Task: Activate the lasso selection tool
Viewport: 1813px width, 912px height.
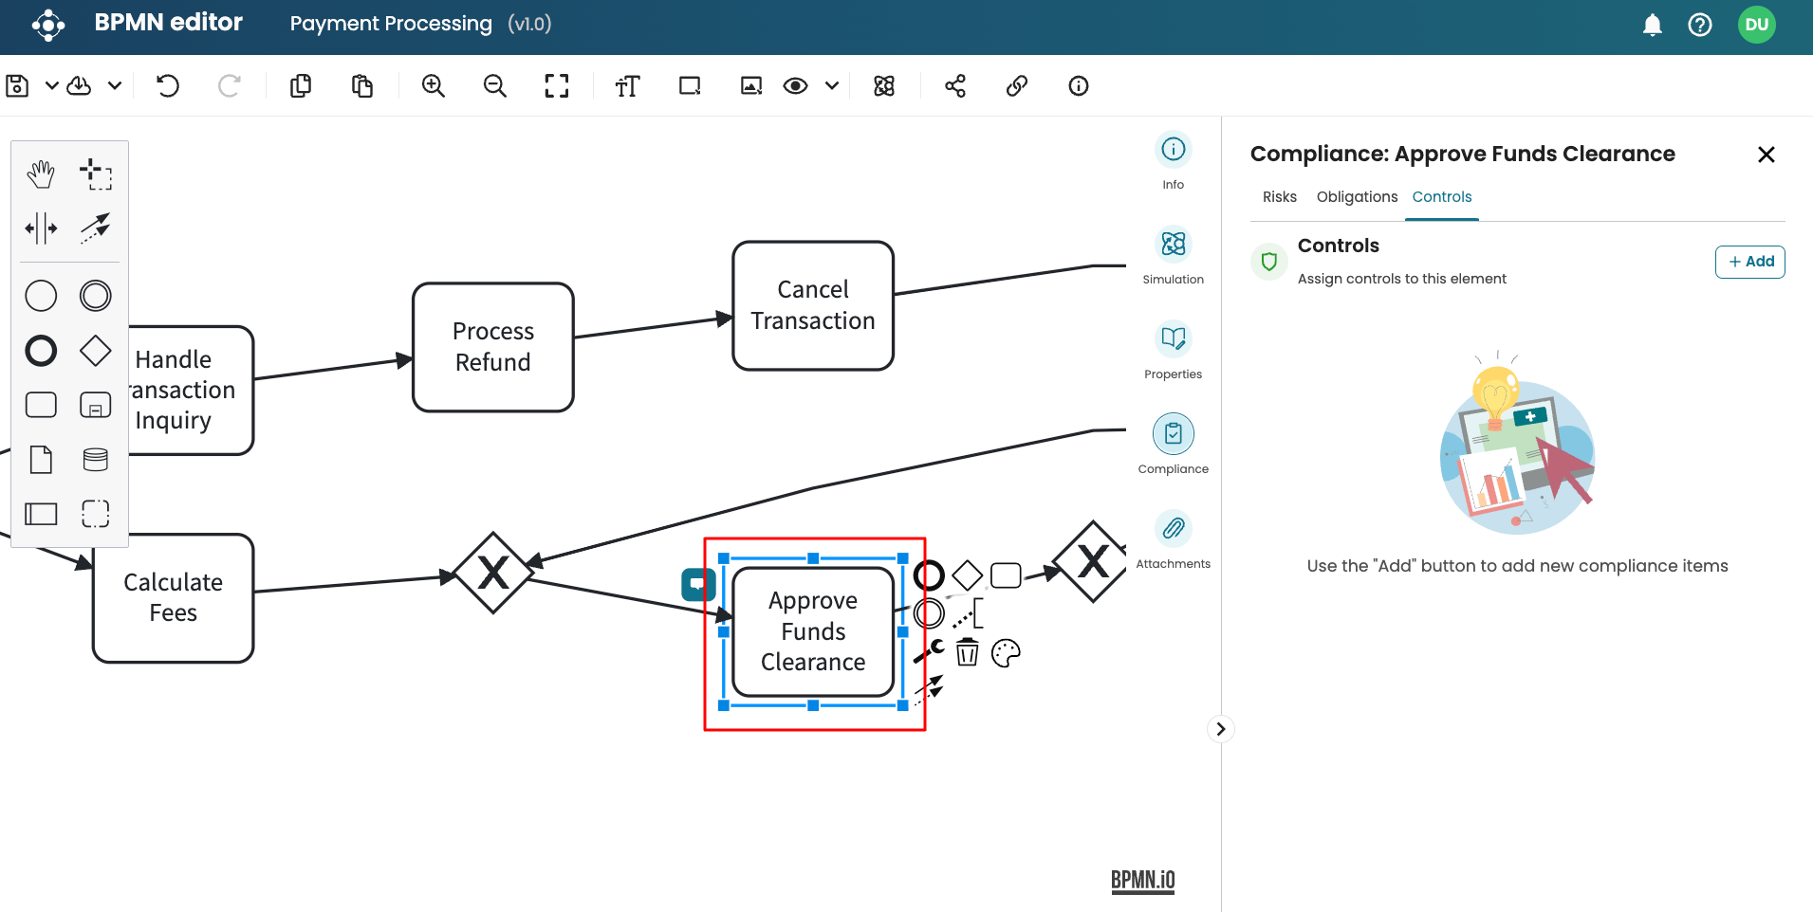Action: tap(95, 174)
